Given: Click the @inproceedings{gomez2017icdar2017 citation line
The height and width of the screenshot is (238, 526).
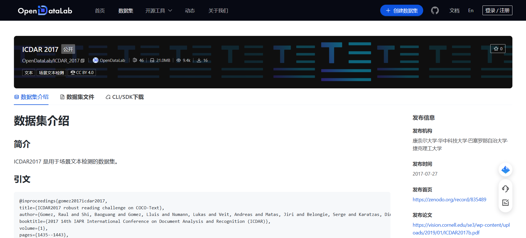Looking at the screenshot, I should coord(63,201).
